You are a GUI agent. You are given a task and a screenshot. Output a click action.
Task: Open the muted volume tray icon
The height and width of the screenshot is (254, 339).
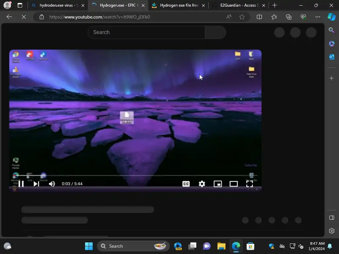(301, 246)
